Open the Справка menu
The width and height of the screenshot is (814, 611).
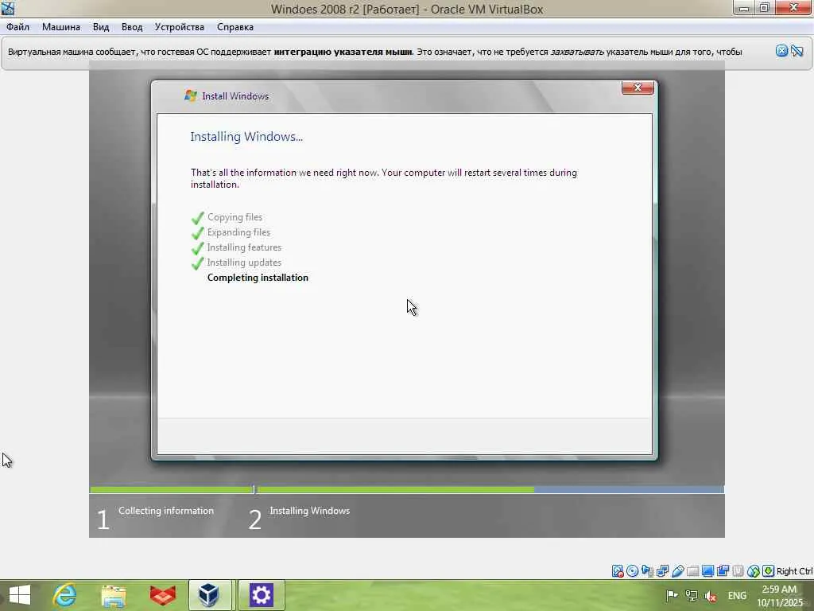235,27
